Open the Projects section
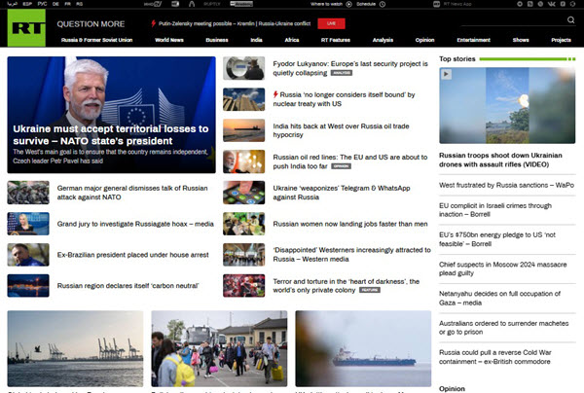Screen dimensions: 584x393 (561, 40)
